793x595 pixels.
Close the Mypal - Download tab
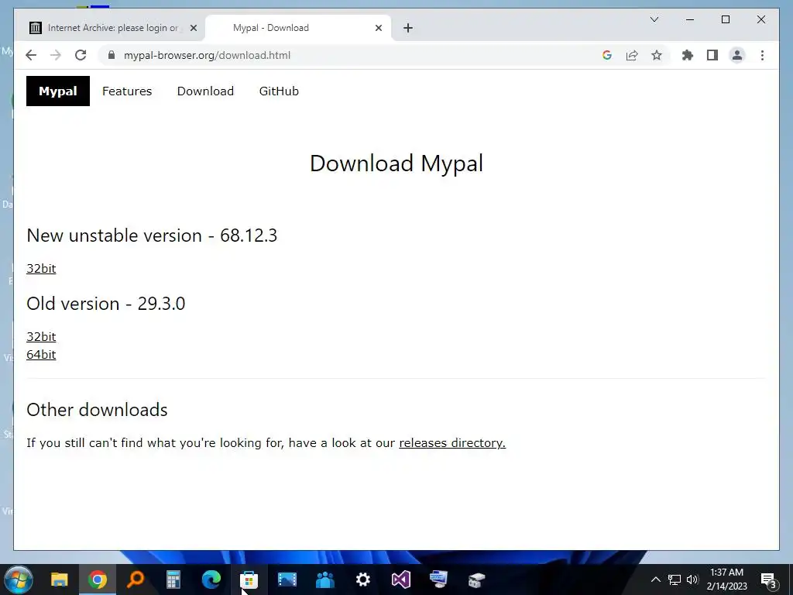pyautogui.click(x=378, y=28)
